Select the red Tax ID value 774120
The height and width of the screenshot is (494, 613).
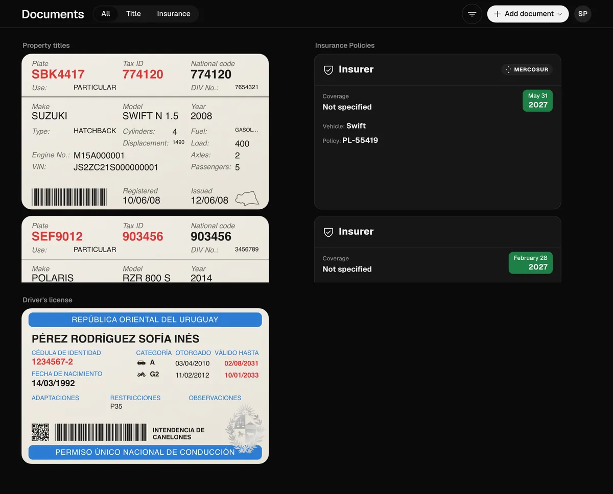(143, 75)
